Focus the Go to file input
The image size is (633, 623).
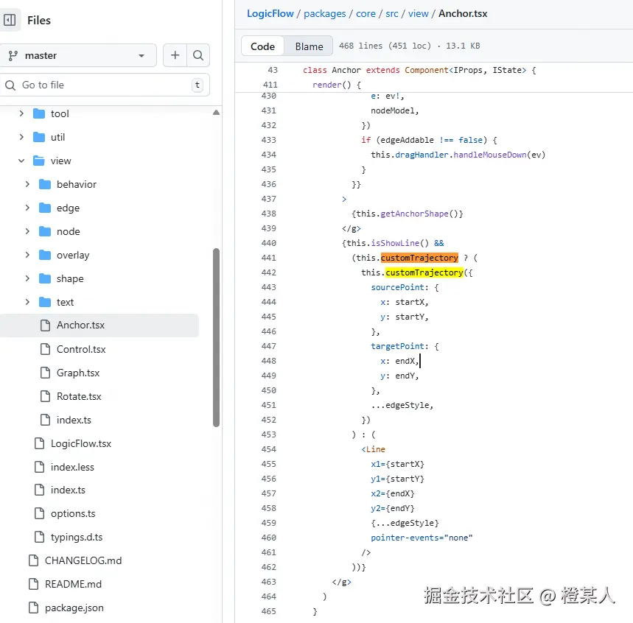(104, 85)
